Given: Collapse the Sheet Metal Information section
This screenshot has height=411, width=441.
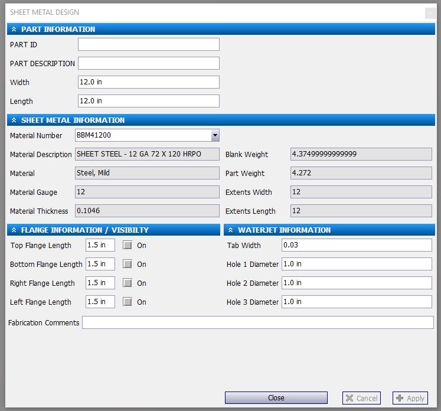Looking at the screenshot, I should click(x=14, y=120).
